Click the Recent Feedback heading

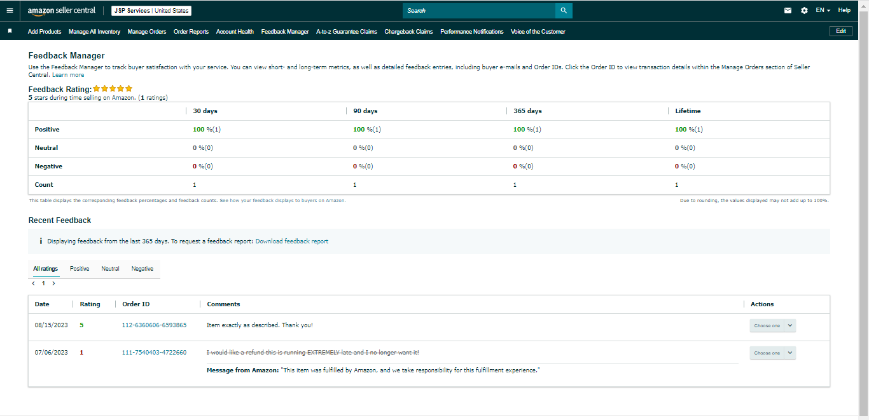60,220
